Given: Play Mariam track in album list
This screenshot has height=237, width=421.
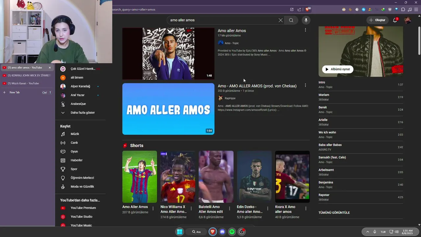Looking at the screenshot, I should [360, 97].
